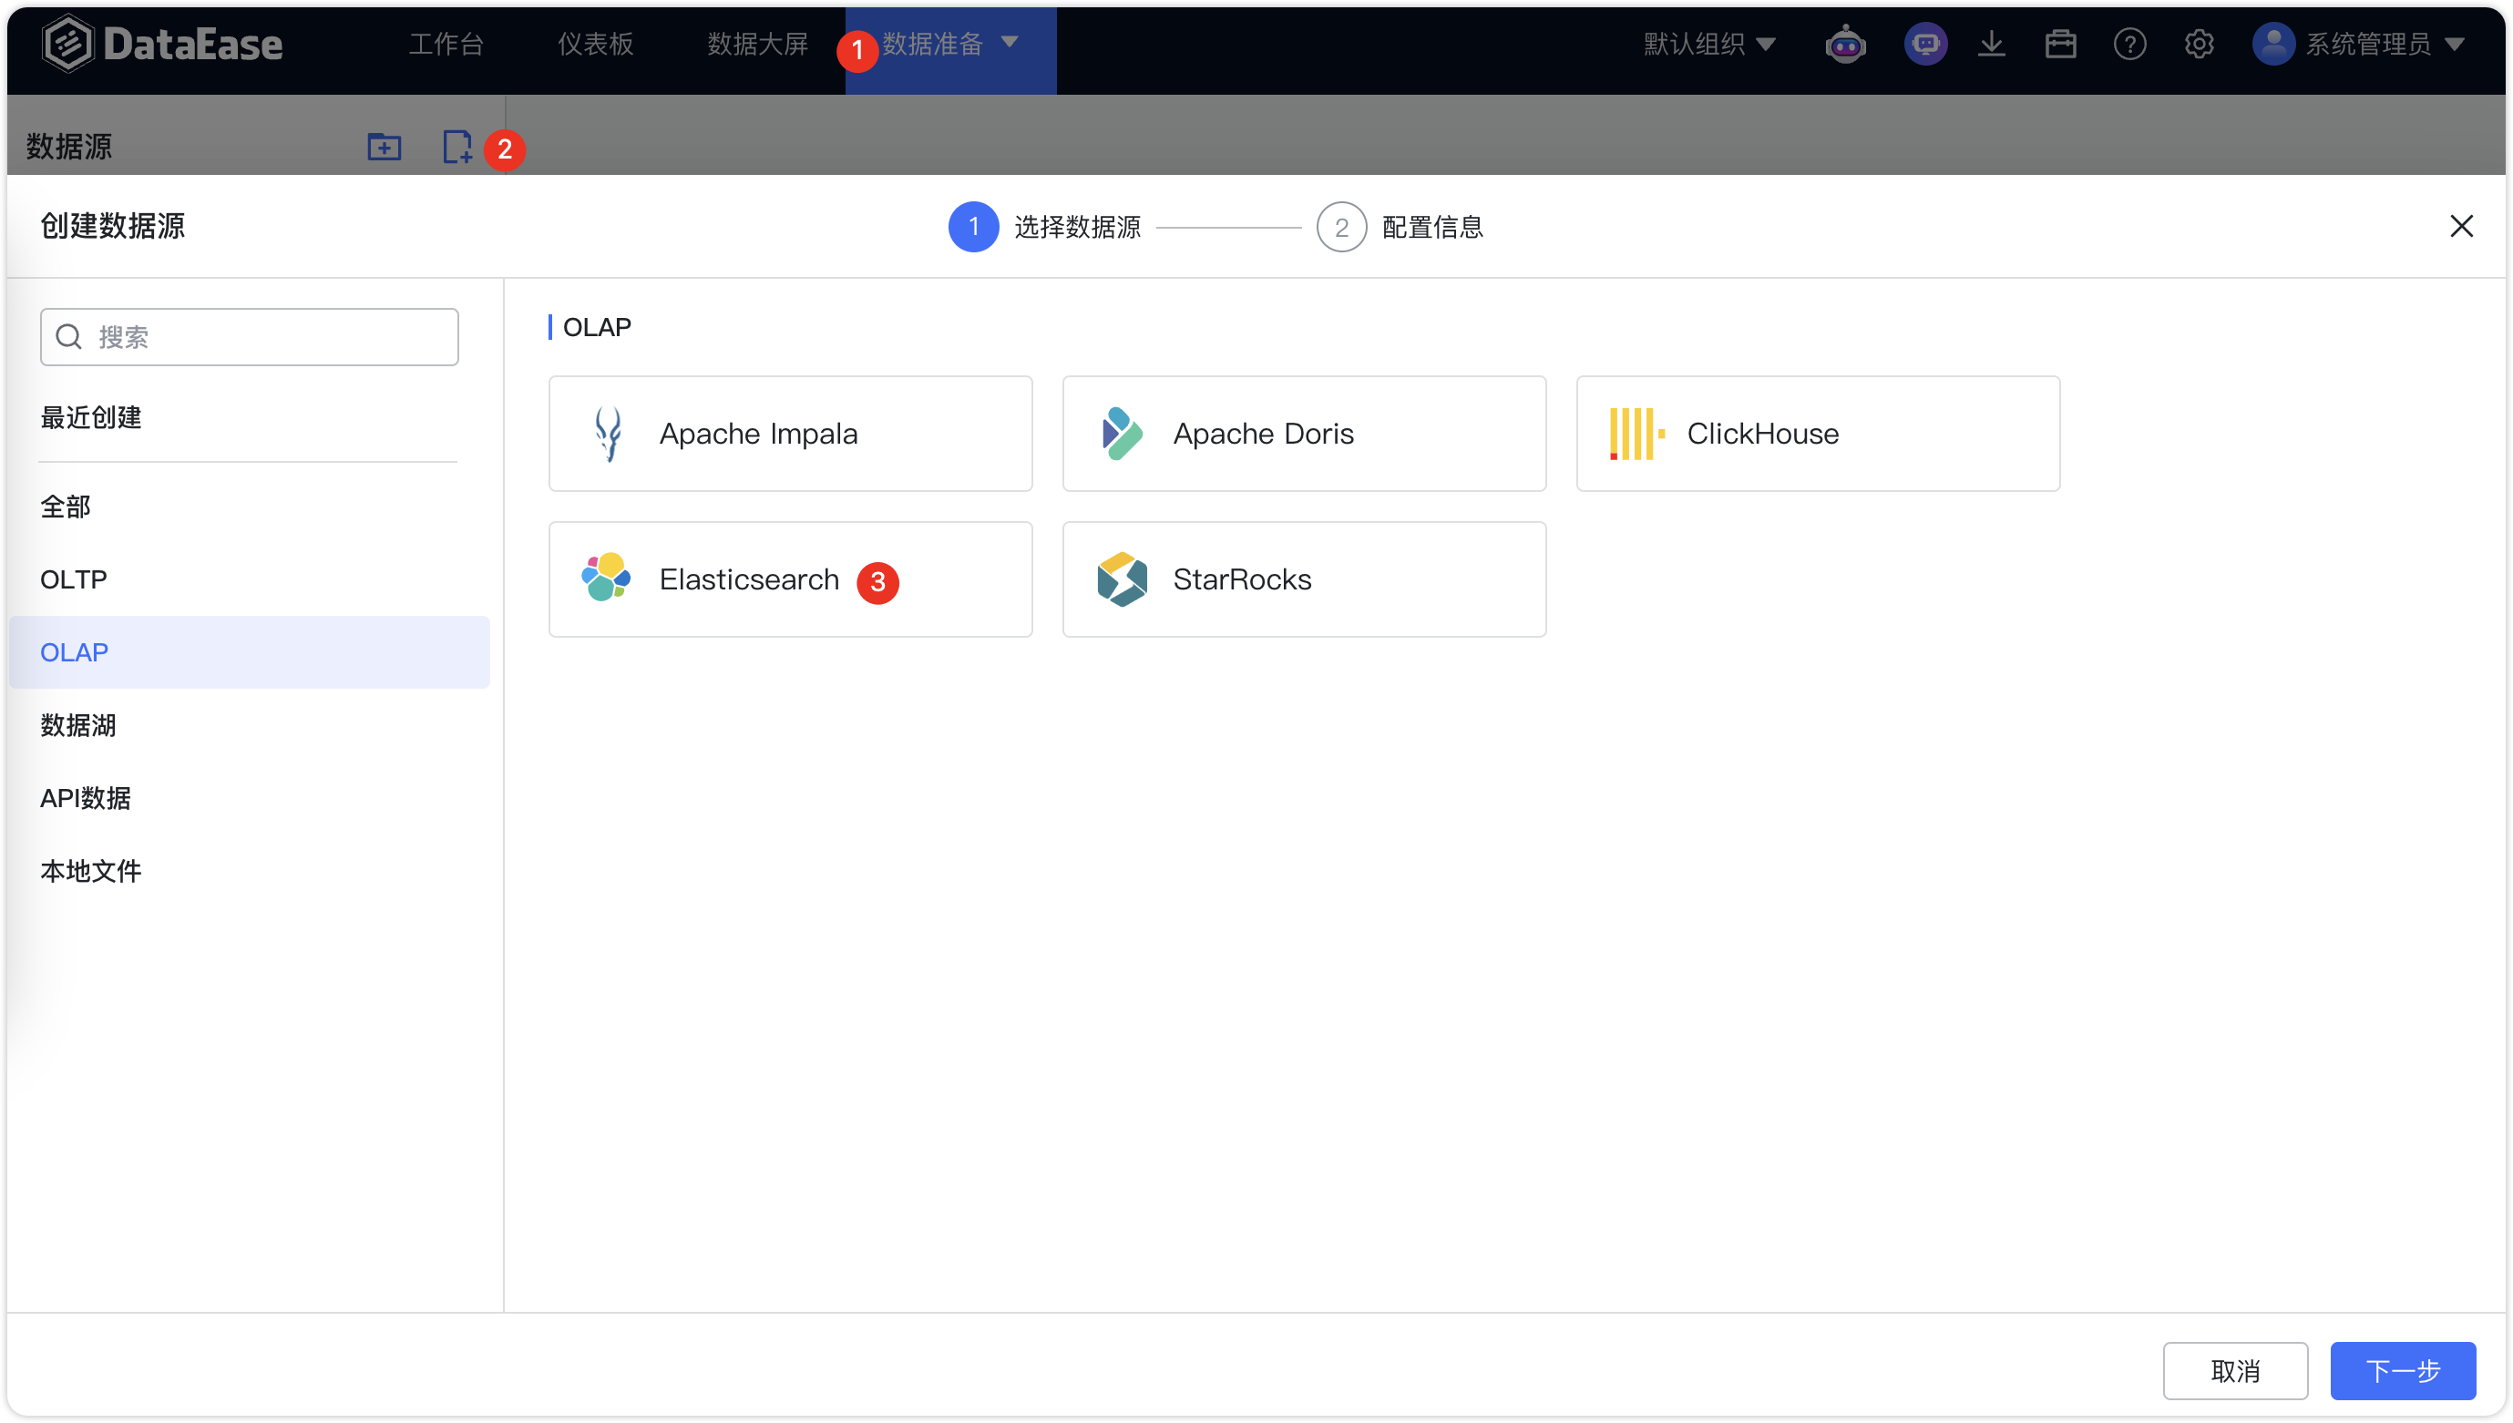
Task: Click the OLAP section heading
Action: coord(596,326)
